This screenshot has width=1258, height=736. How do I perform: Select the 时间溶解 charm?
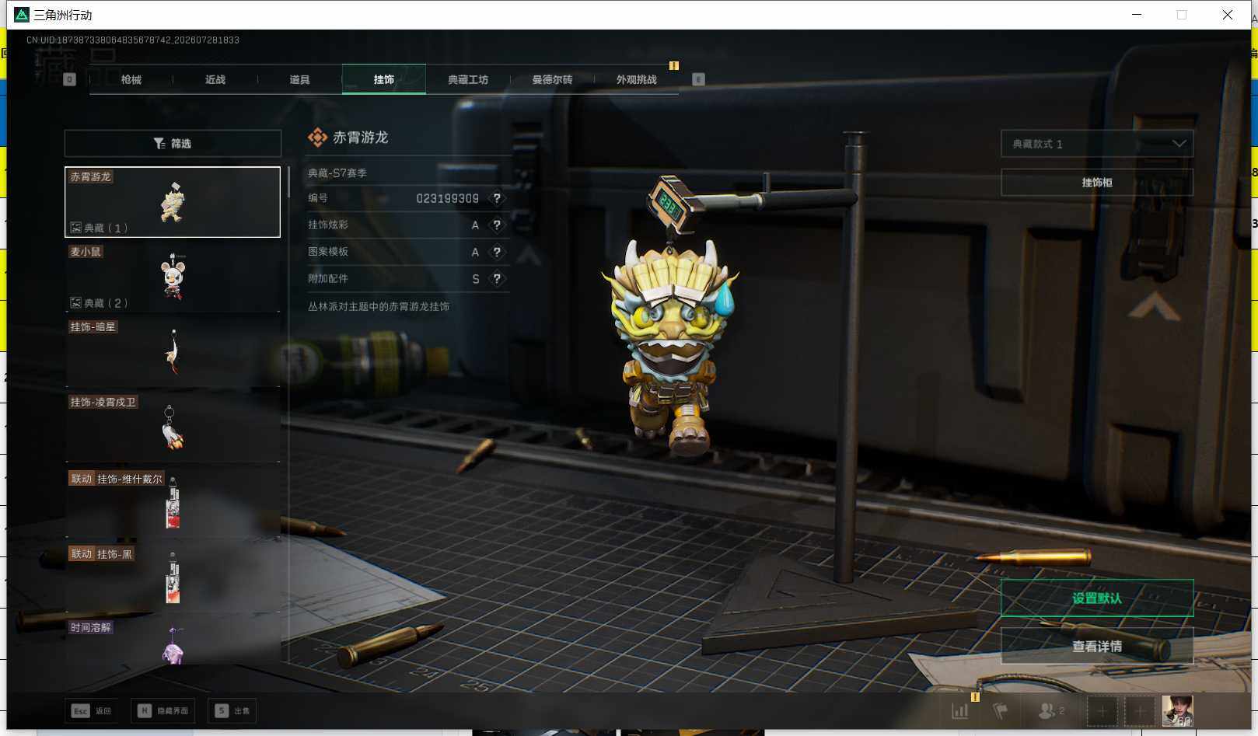[173, 641]
